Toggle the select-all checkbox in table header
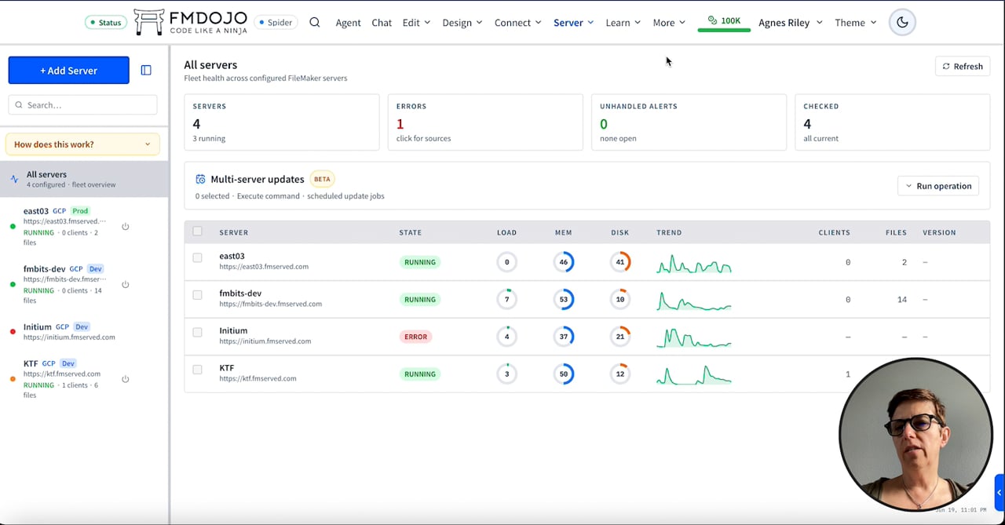The height and width of the screenshot is (525, 1005). pos(197,232)
